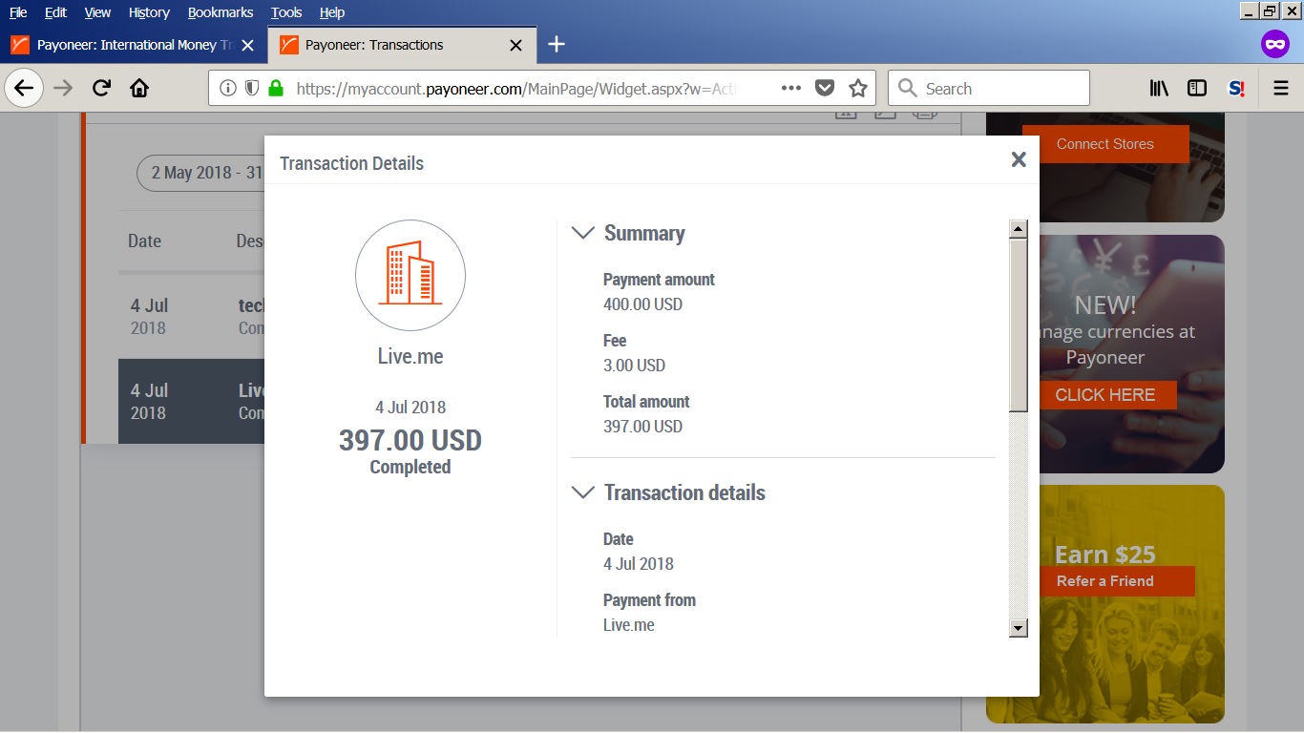Open the Help menu
The height and width of the screenshot is (733, 1304).
[x=332, y=12]
